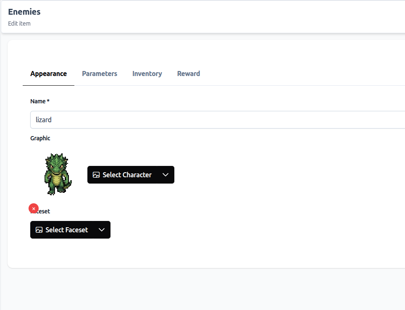Click the Enemies page heading
405x310 pixels.
coord(24,12)
